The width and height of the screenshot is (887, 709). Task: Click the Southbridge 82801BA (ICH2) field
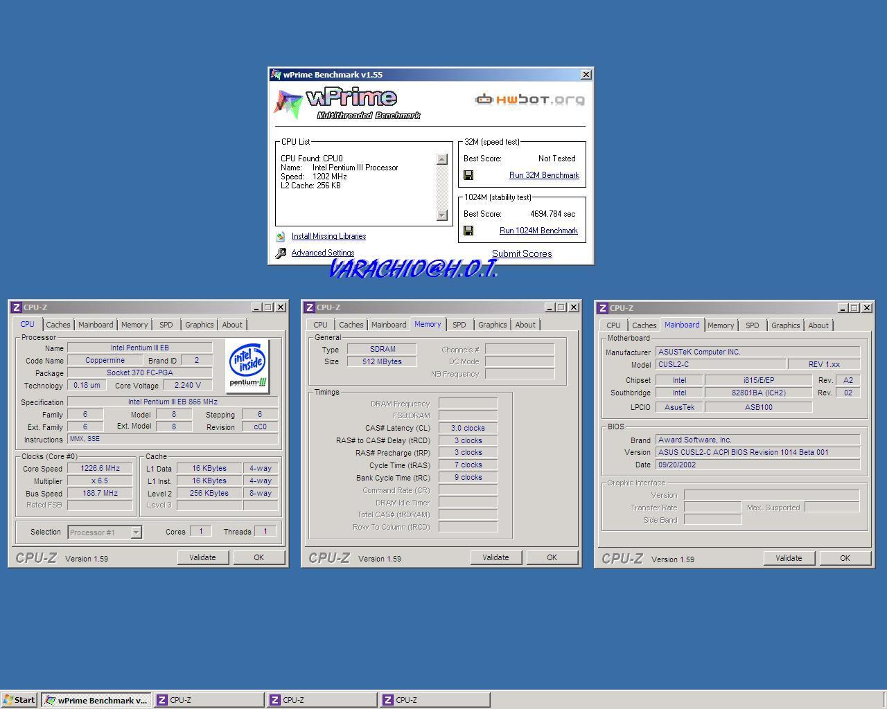[758, 393]
